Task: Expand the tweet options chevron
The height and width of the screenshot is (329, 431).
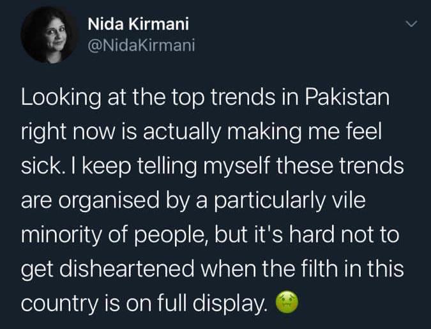Action: tap(412, 24)
